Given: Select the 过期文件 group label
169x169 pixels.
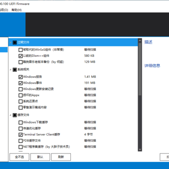Looking at the screenshot, I should click(23, 42).
